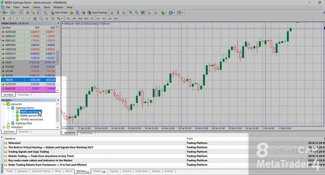325x175 pixels.
Task: Toggle the Navigator panel icon
Action: coord(33,13)
